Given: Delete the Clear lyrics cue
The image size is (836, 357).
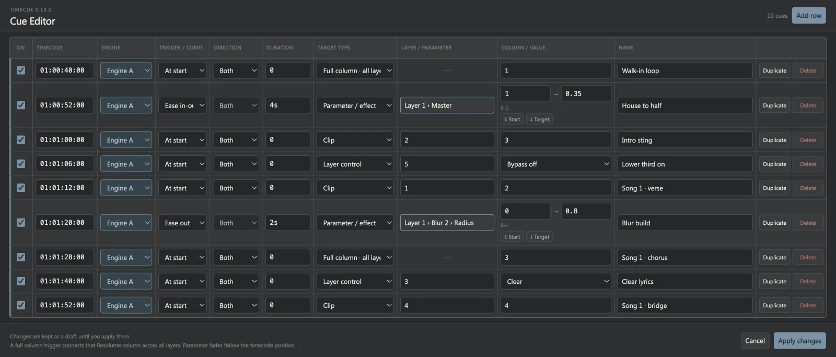Looking at the screenshot, I should coord(808,281).
